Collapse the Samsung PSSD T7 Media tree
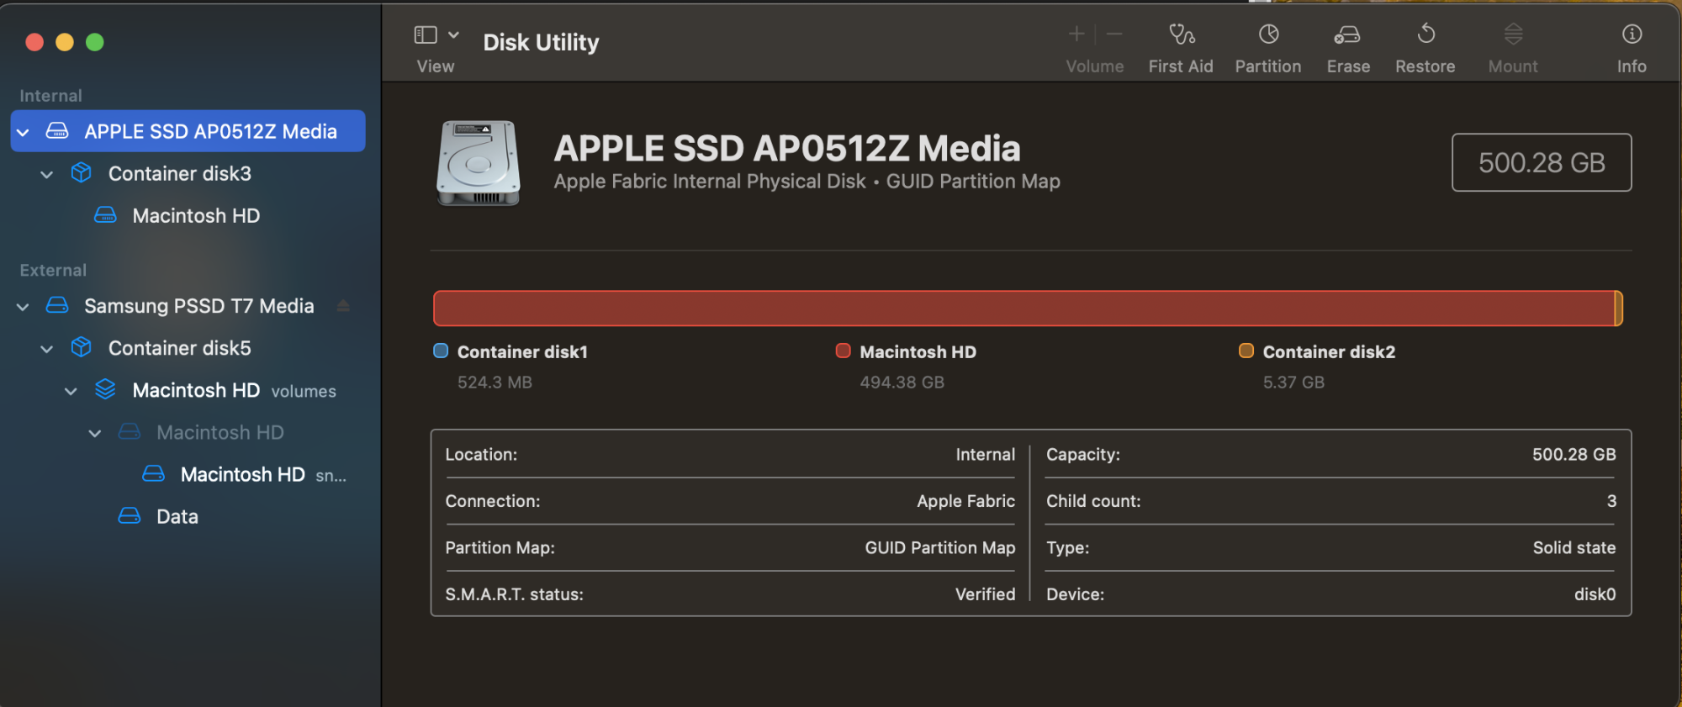Image resolution: width=1682 pixels, height=707 pixels. [x=24, y=307]
